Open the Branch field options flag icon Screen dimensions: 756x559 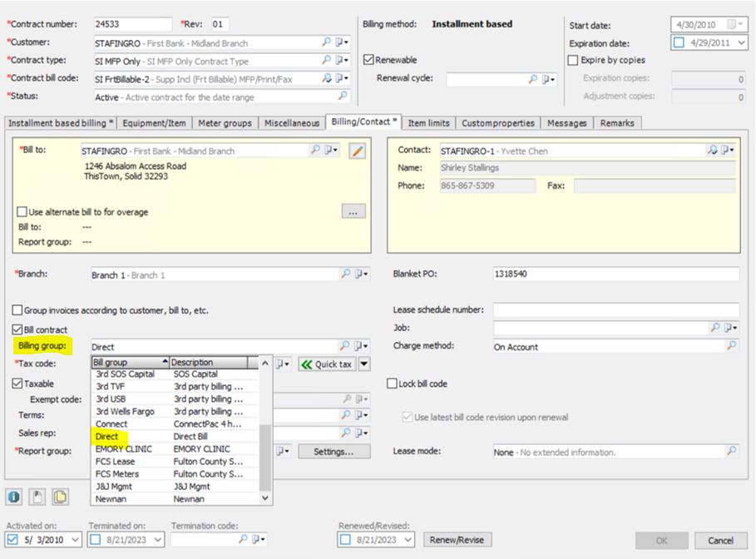[x=361, y=274]
